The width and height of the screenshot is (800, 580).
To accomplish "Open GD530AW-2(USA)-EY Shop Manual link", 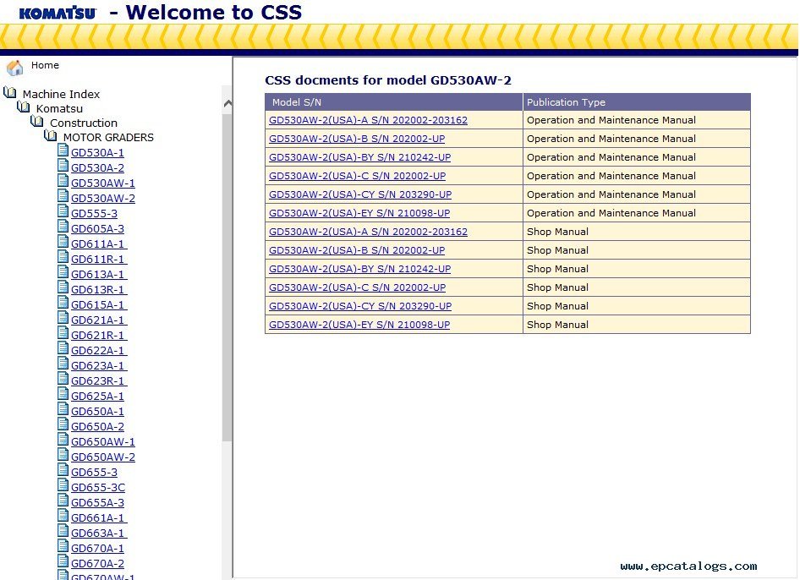I will click(359, 325).
